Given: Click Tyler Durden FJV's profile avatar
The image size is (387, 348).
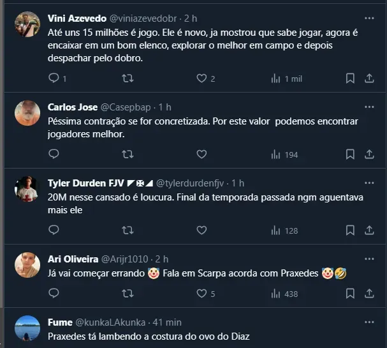Looking at the screenshot, I should [27, 189].
